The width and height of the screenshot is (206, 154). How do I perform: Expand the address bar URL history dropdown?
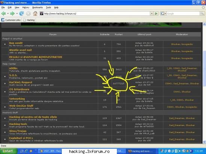pyautogui.click(x=152, y=13)
